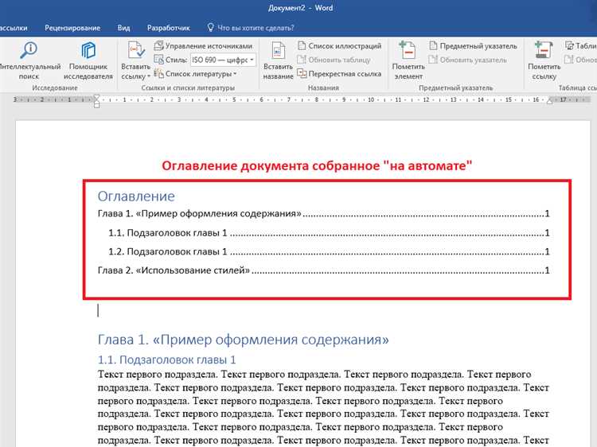
Task: Open the Список литературы menu
Action: pos(196,74)
